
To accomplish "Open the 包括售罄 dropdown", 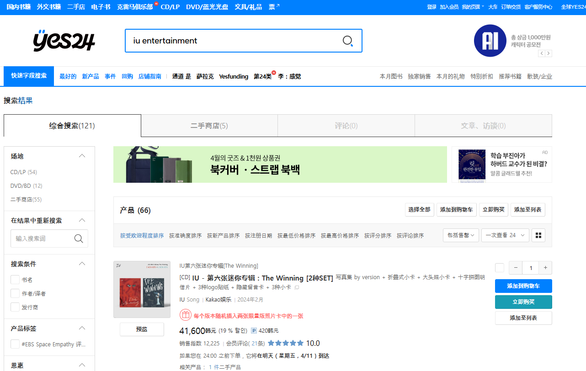I will pos(461,235).
